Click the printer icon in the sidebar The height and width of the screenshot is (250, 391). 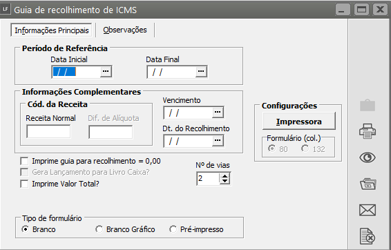tap(368, 131)
